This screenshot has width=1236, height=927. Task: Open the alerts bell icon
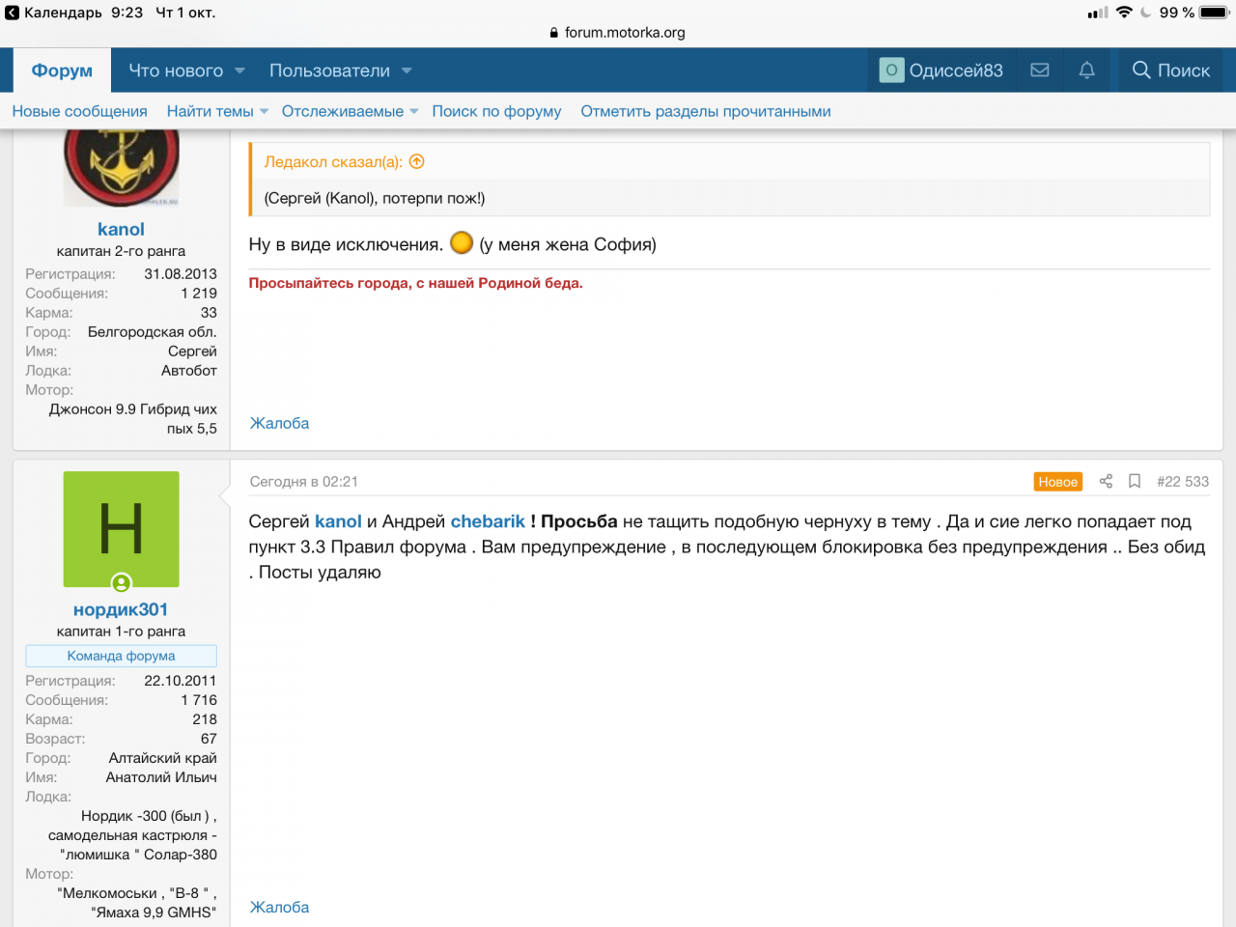(x=1086, y=70)
